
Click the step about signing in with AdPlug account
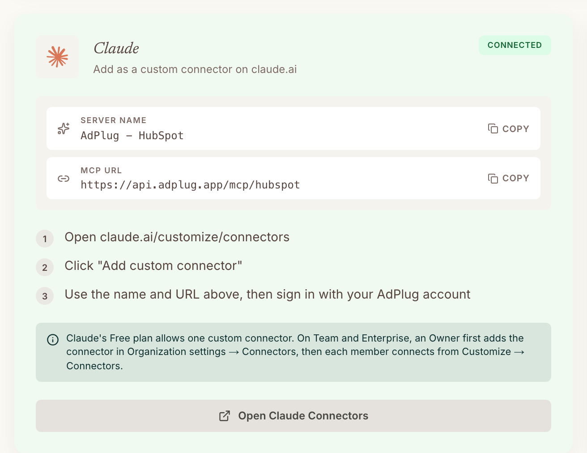coord(268,295)
